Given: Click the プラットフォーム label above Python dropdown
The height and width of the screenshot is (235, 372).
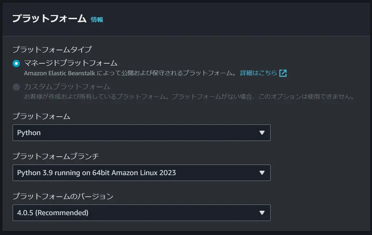Looking at the screenshot, I should point(41,116).
